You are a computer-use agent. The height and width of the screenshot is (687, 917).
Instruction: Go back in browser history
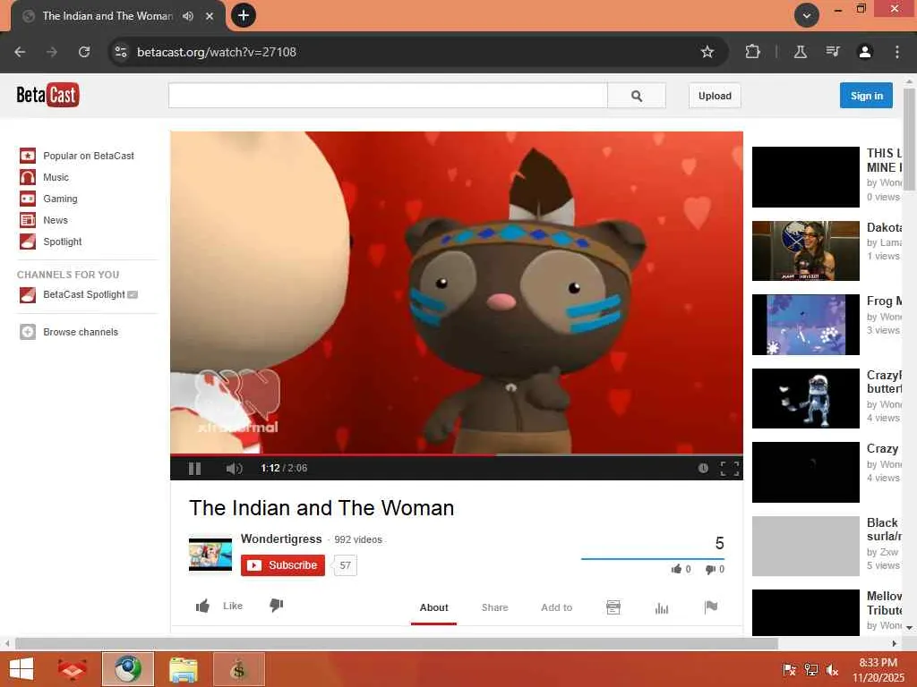pyautogui.click(x=20, y=52)
